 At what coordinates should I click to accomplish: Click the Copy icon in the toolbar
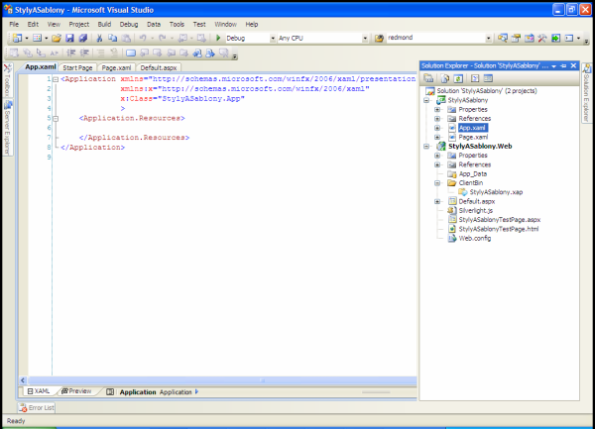coord(113,38)
